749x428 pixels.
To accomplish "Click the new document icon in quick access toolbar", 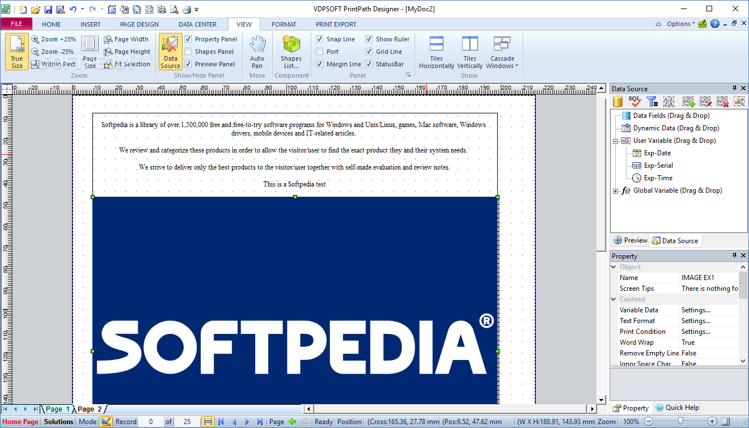I will pyautogui.click(x=23, y=9).
